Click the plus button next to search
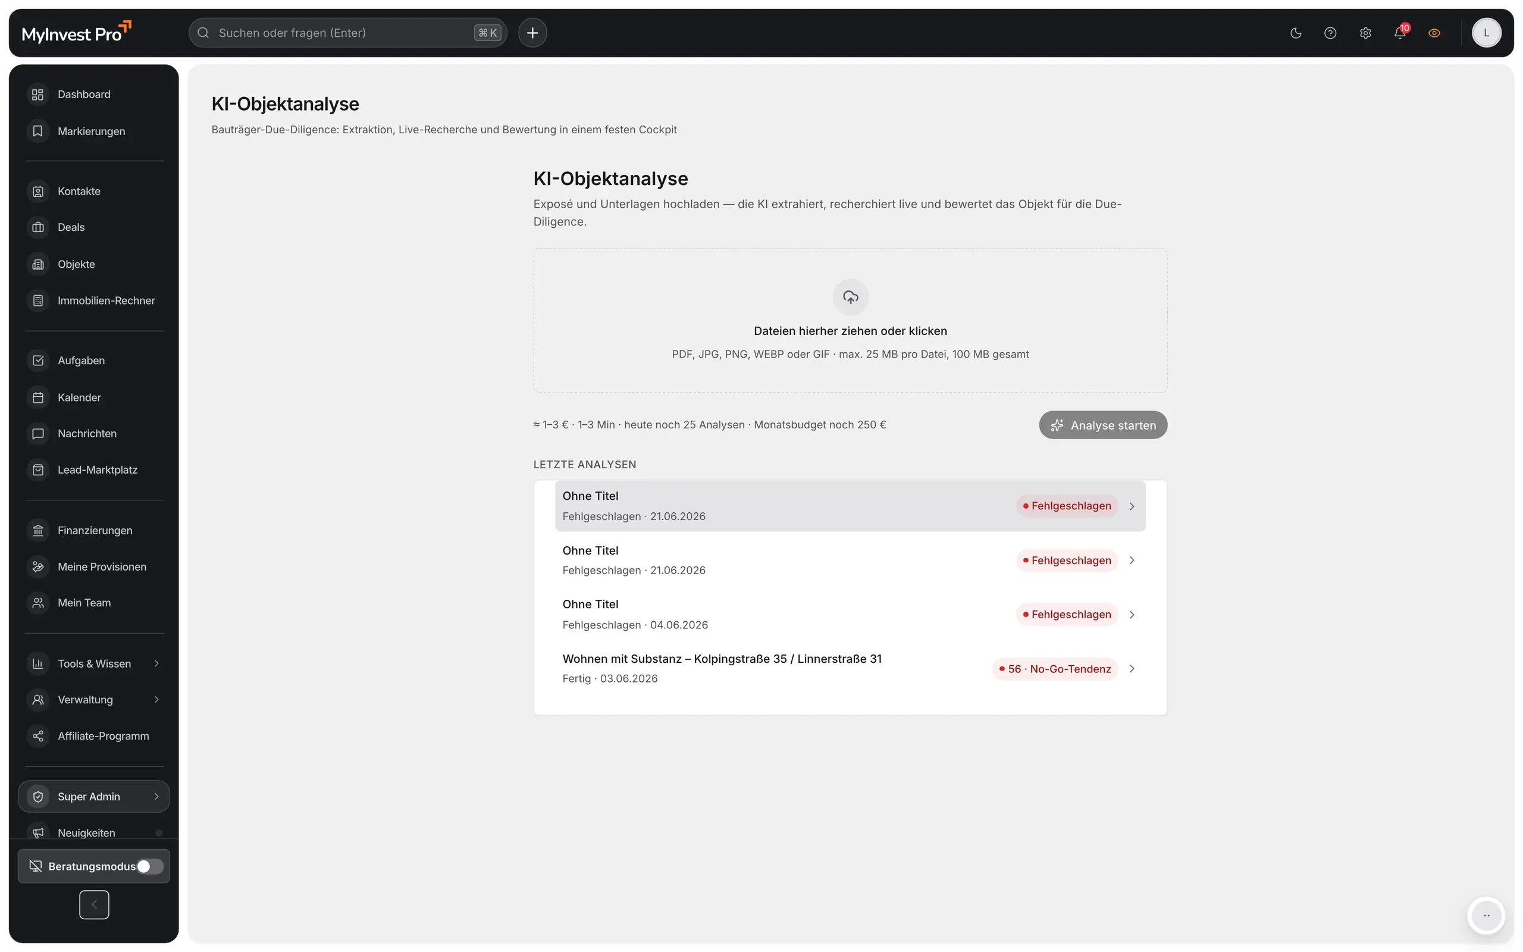 tap(532, 33)
